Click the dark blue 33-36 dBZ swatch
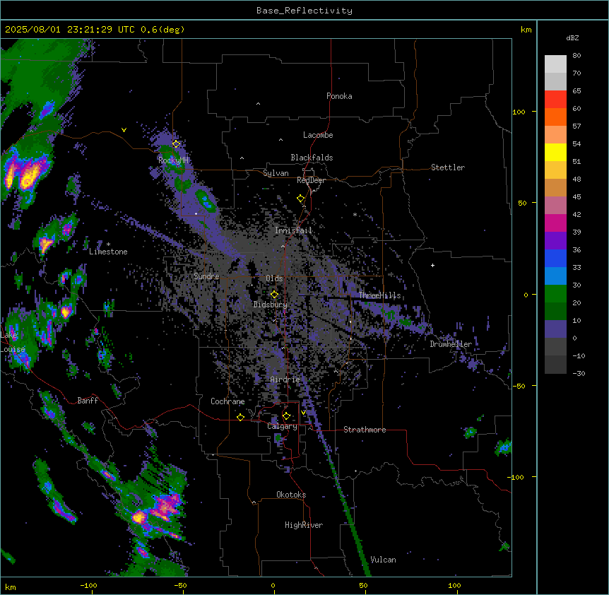 [x=555, y=258]
